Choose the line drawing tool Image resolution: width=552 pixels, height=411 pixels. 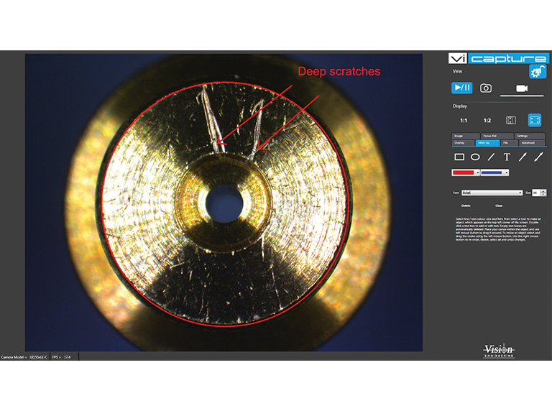[491, 157]
